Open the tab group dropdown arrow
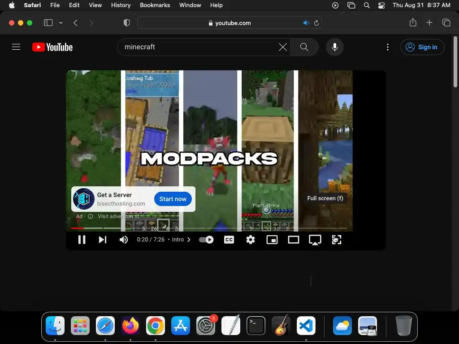The height and width of the screenshot is (344, 459). point(61,23)
